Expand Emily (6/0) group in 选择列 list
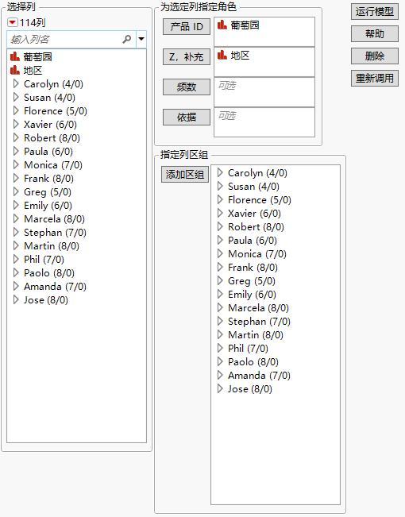 pyautogui.click(x=16, y=206)
